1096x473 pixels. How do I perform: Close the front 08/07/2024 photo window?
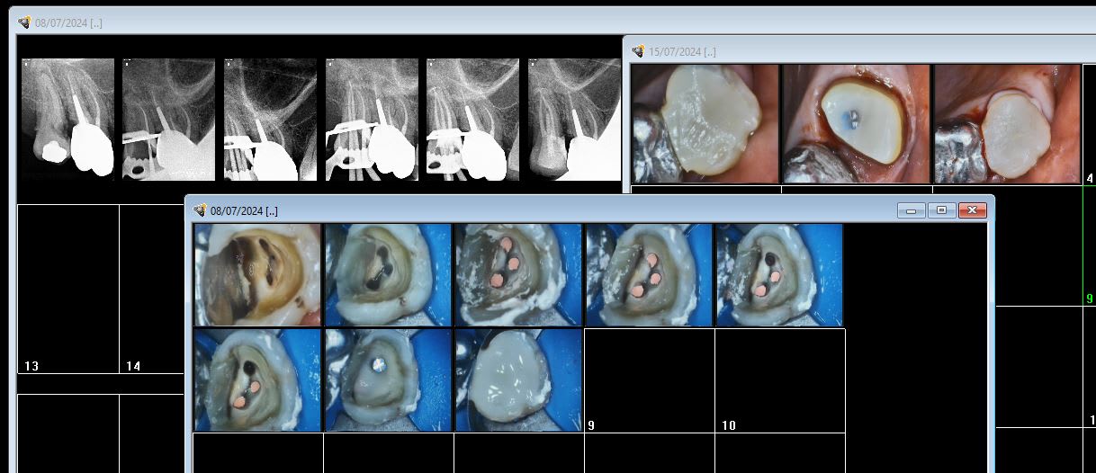[972, 210]
